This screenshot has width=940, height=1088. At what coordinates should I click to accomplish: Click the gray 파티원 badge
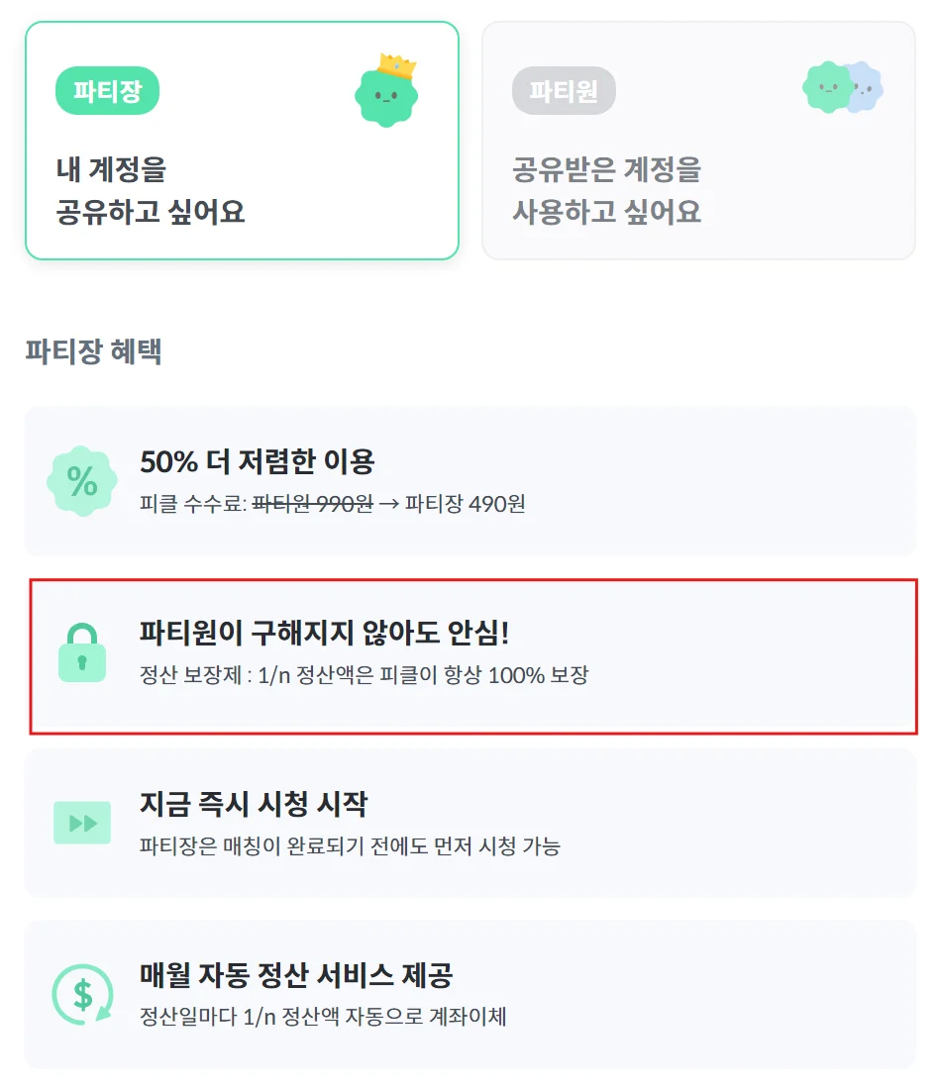coord(564,91)
